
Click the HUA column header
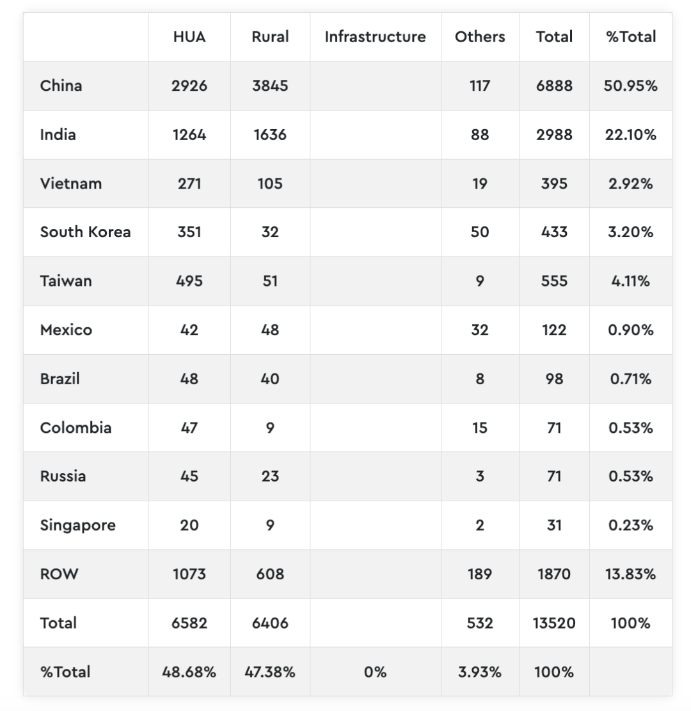coord(189,37)
